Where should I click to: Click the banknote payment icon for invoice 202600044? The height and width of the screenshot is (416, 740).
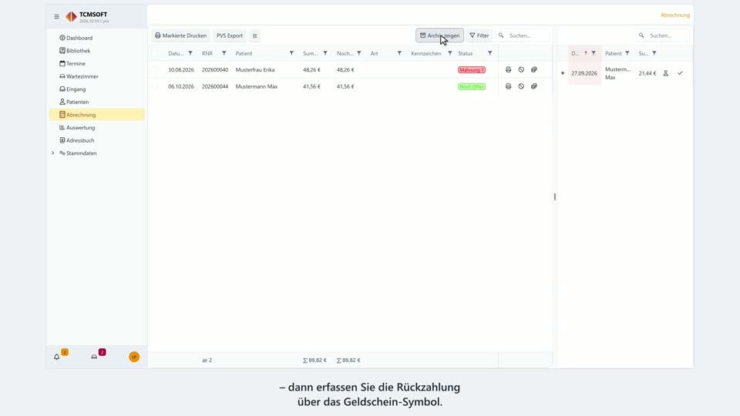(x=533, y=86)
